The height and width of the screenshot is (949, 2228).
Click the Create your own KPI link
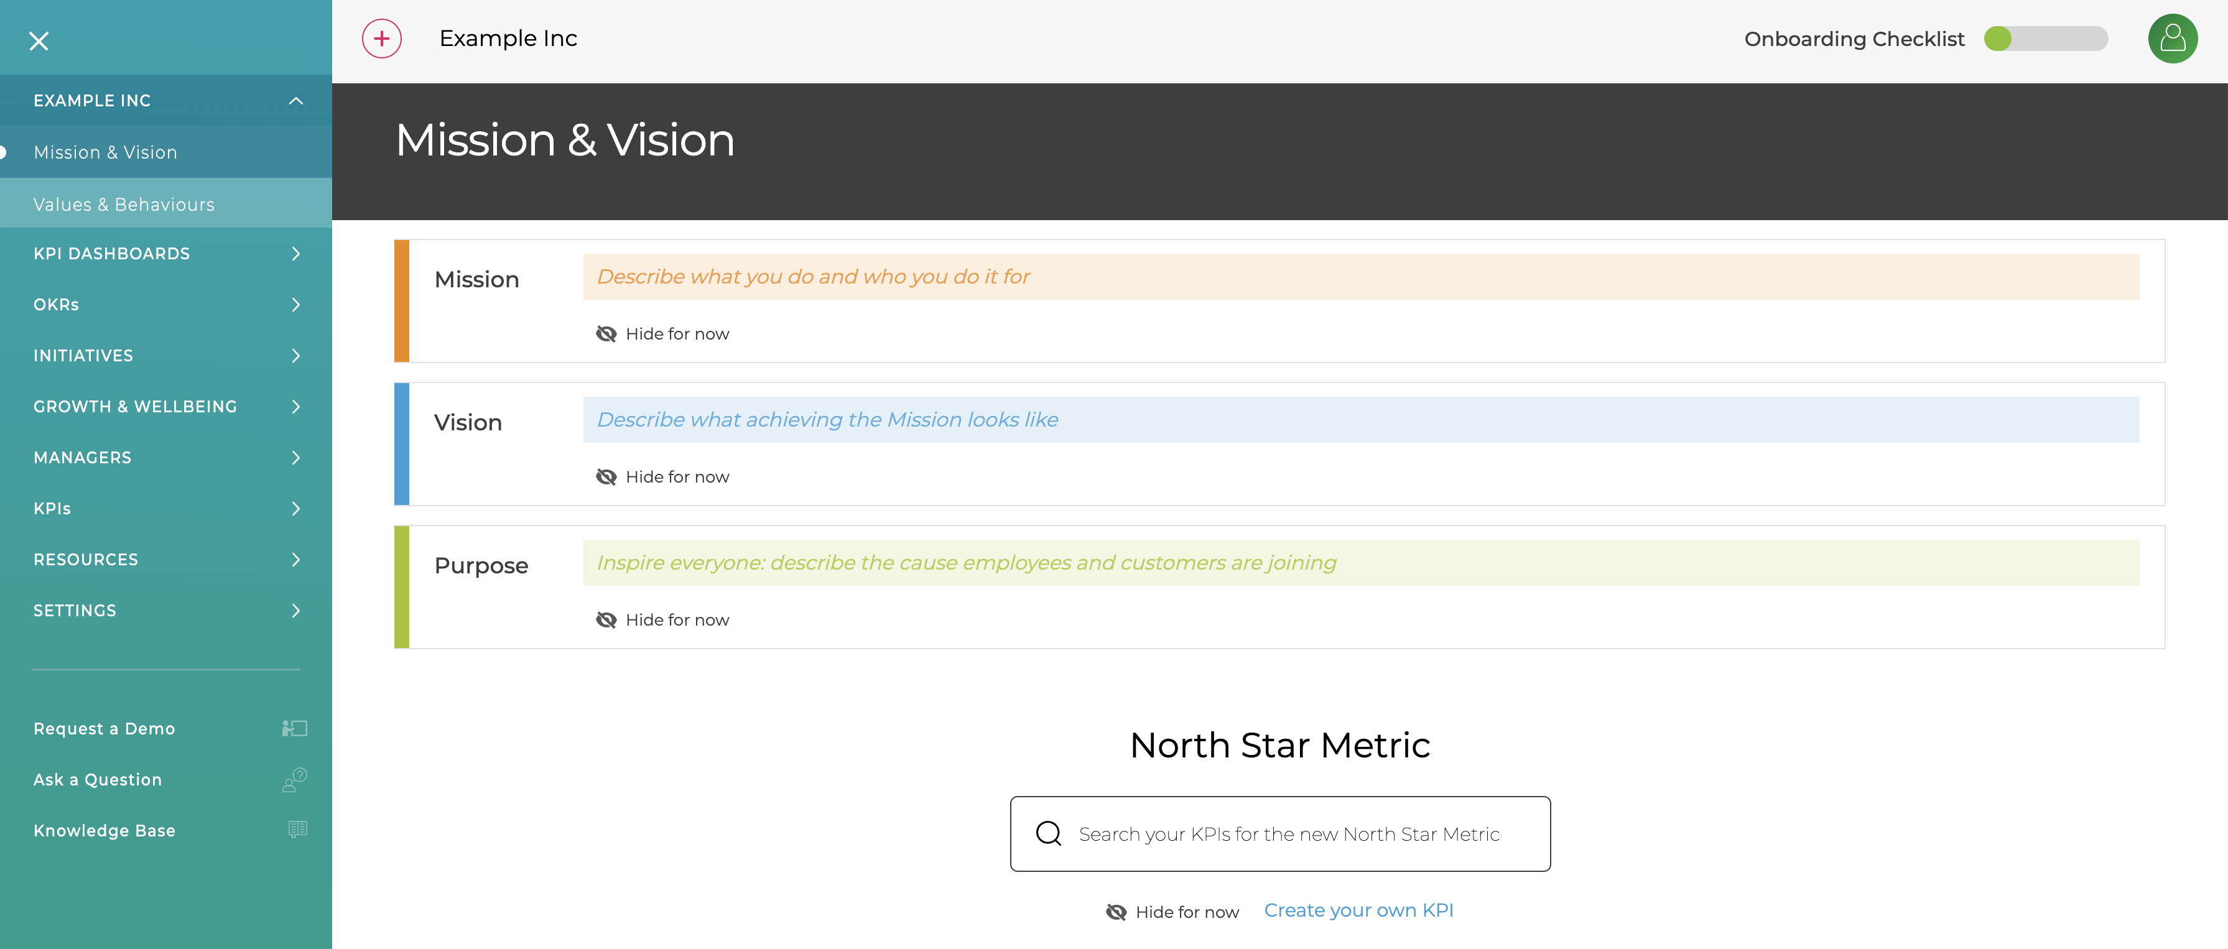coord(1358,909)
